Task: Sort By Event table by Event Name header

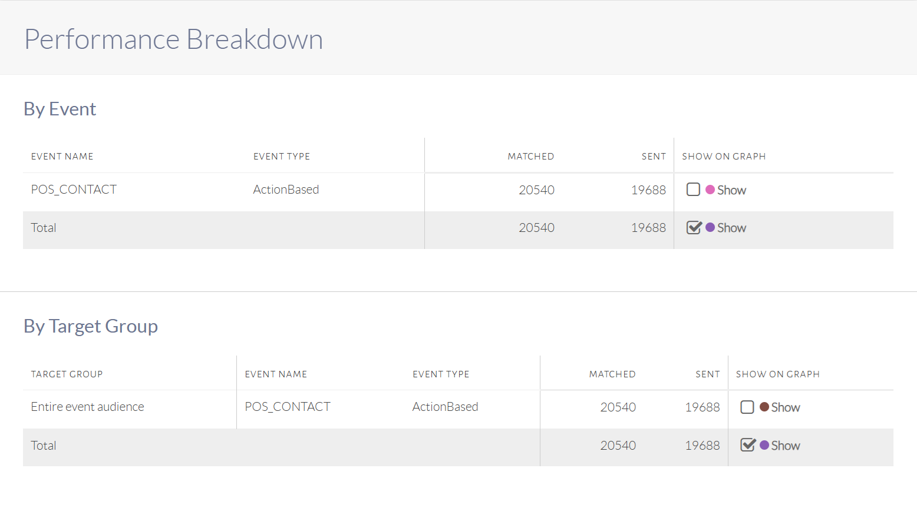Action: [x=62, y=157]
